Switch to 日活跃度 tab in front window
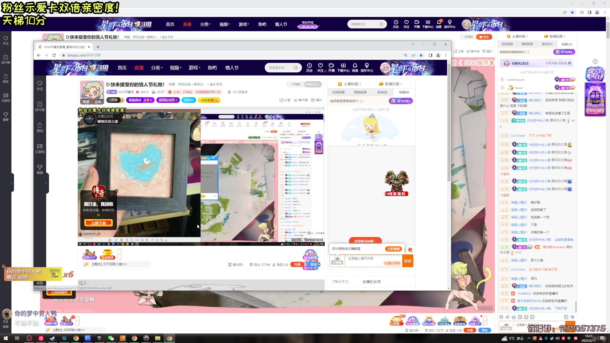610x343 pixels. tap(338, 92)
